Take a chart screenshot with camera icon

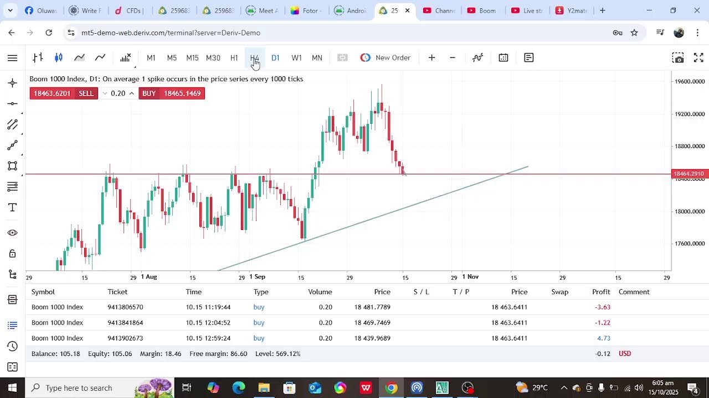point(678,57)
